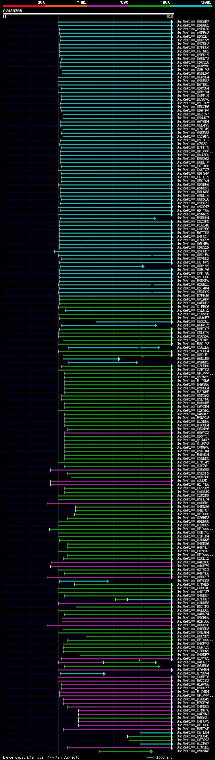The width and height of the screenshot is (215, 760).
Task: Click hit label UniRef100_Q9ZRU2
Action: 193,44
